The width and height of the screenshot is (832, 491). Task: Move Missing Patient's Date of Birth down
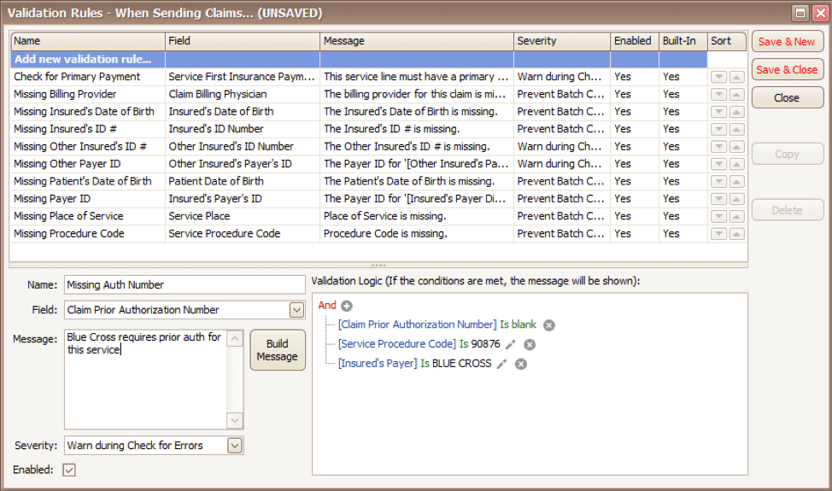pyautogui.click(x=718, y=181)
